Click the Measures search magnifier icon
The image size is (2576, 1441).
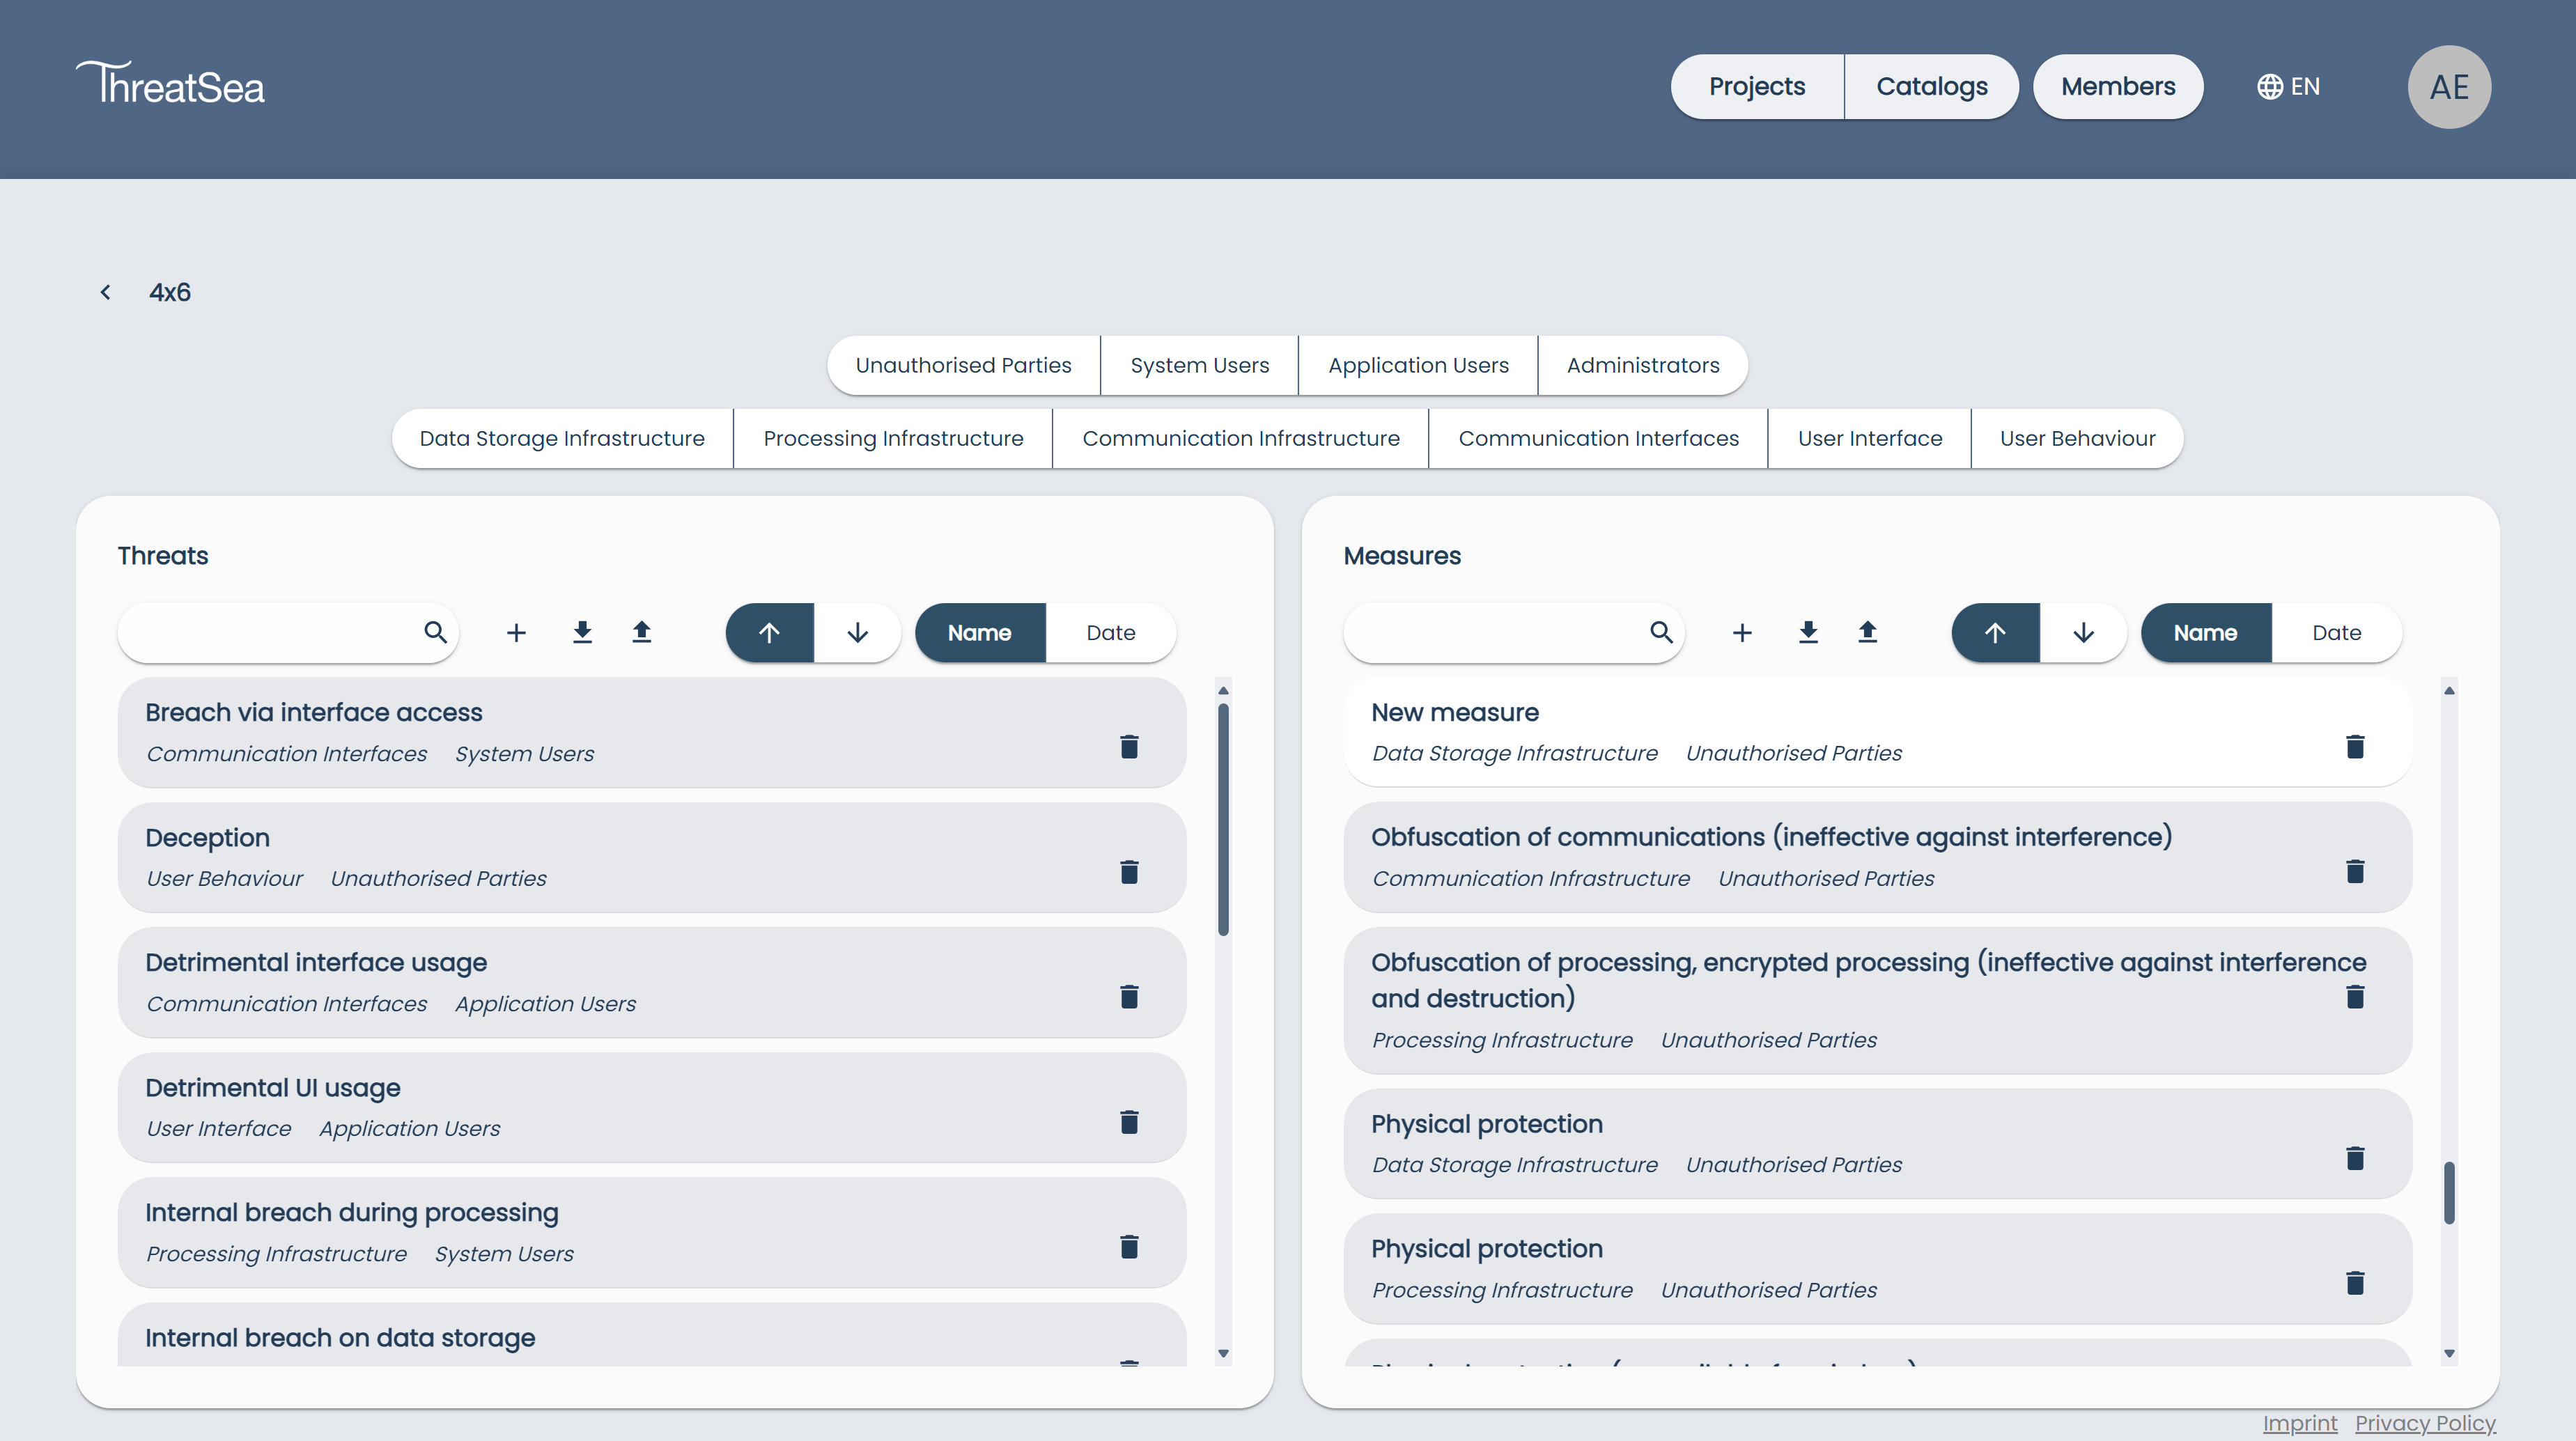click(1661, 632)
